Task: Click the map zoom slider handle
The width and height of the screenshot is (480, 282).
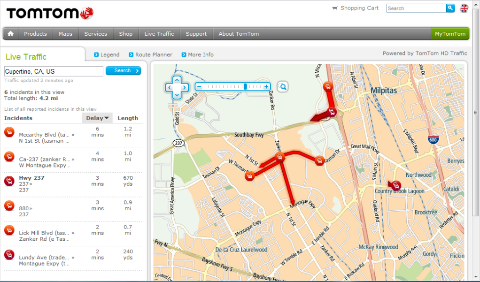Action: (245, 86)
